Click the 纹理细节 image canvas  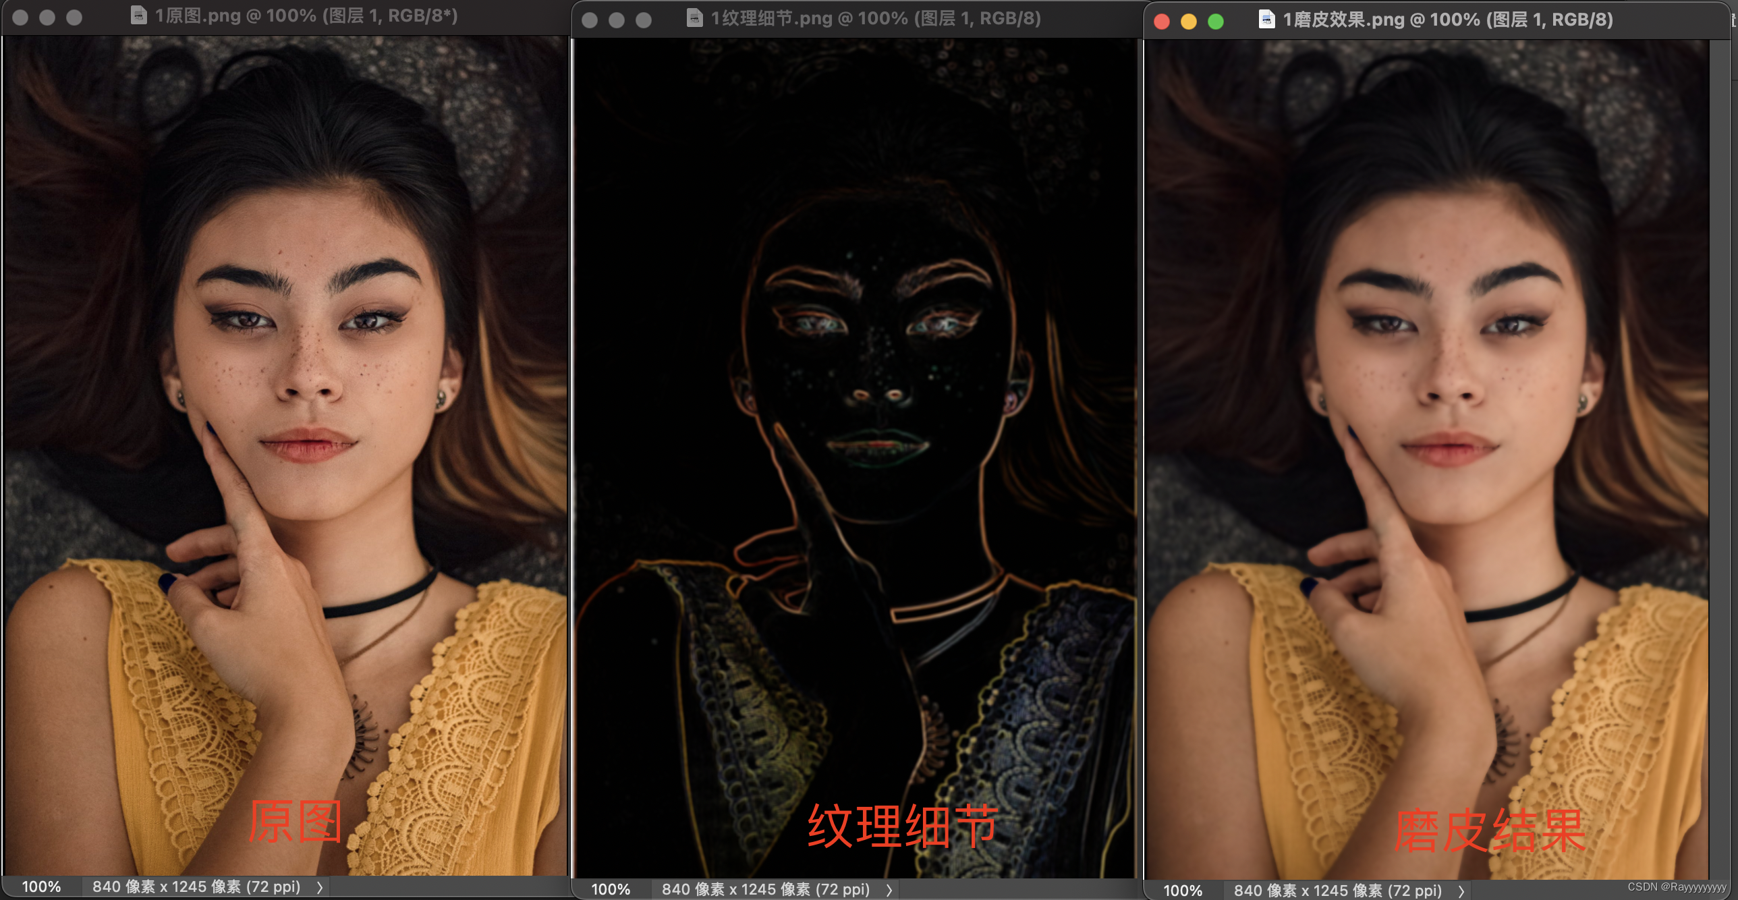855,458
